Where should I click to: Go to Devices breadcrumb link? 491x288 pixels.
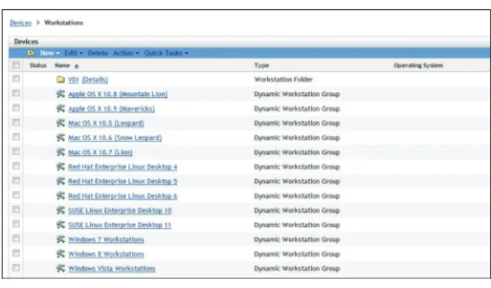(21, 23)
